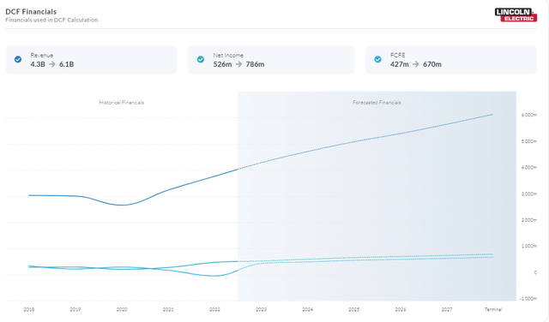This screenshot has width=549, height=322.
Task: Click the 6,000m y-axis label
Action: coord(529,115)
